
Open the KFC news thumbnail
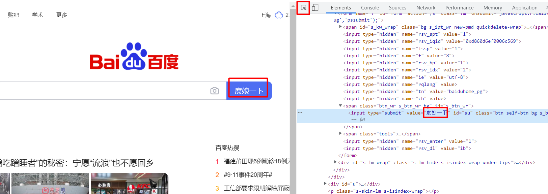pos(130,183)
